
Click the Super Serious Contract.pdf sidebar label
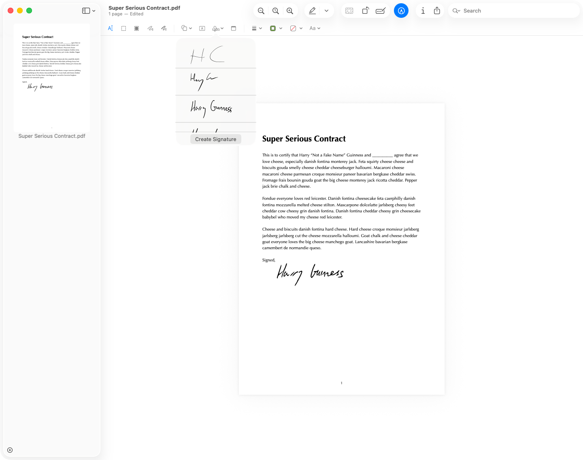coord(52,136)
